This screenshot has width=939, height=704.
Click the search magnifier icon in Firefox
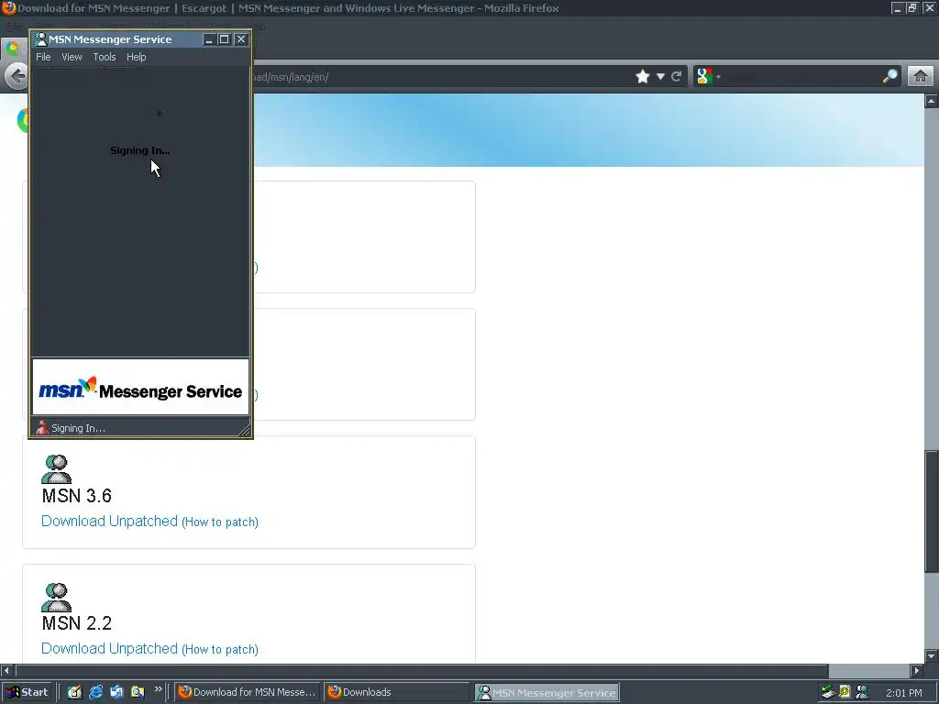coord(889,76)
